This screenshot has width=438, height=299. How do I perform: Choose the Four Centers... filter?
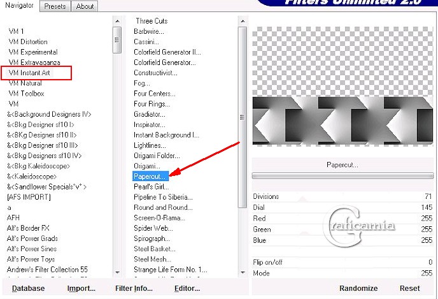pos(155,94)
